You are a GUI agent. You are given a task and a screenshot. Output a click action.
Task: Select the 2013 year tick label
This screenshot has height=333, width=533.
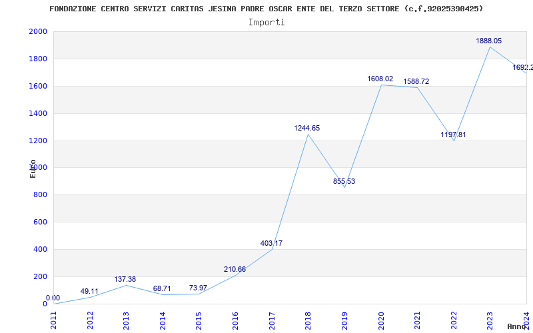[127, 321]
